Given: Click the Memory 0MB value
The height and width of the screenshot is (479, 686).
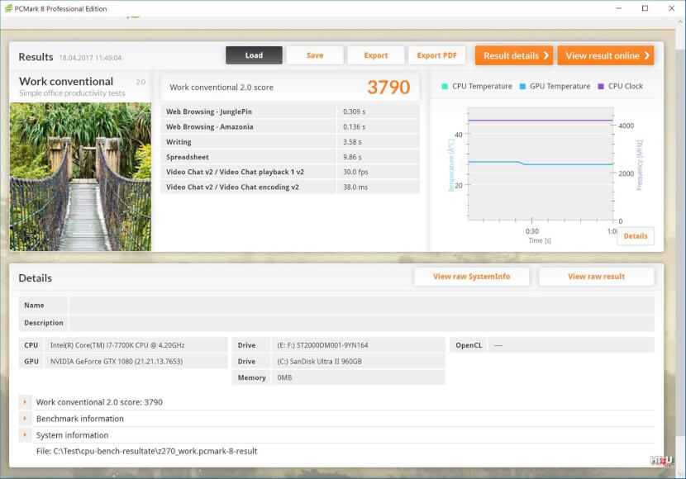Looking at the screenshot, I should 284,377.
